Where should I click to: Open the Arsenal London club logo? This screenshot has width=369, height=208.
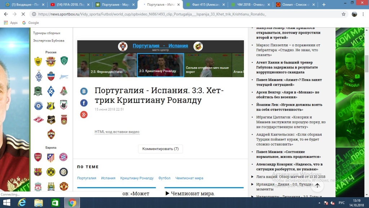point(38,157)
